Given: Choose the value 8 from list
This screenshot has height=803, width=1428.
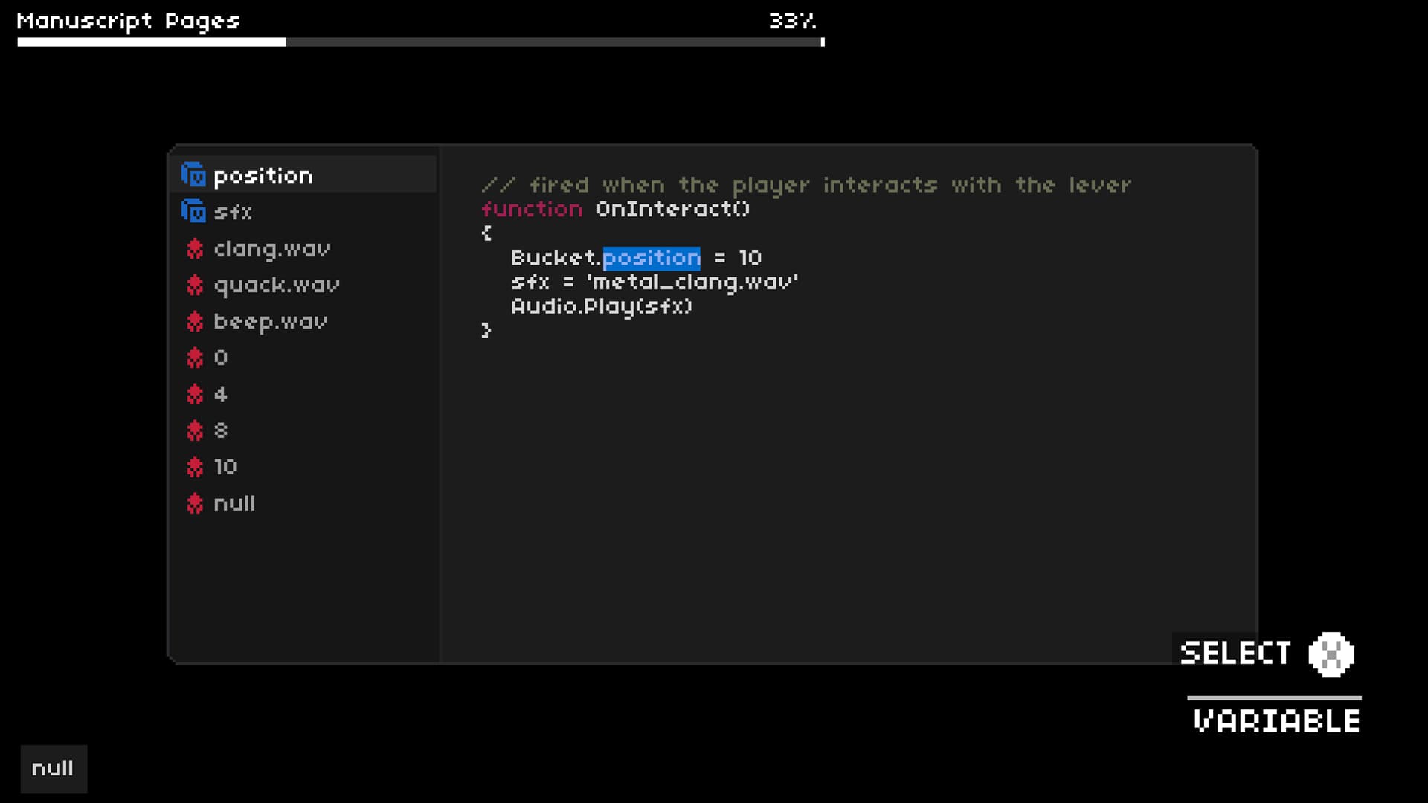Looking at the screenshot, I should (220, 430).
